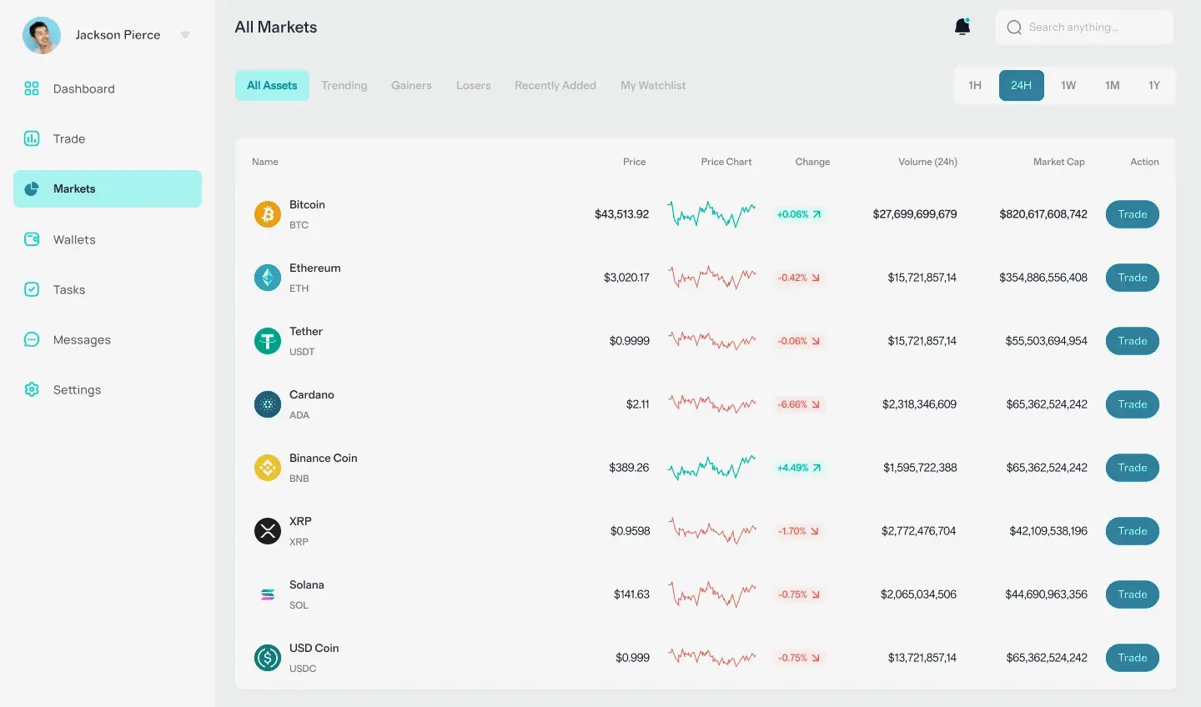
Task: Open notifications bell icon
Action: (x=962, y=27)
